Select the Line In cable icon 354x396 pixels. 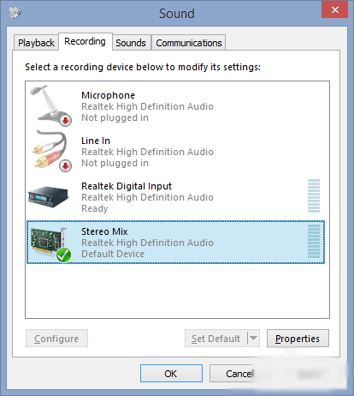click(x=51, y=151)
